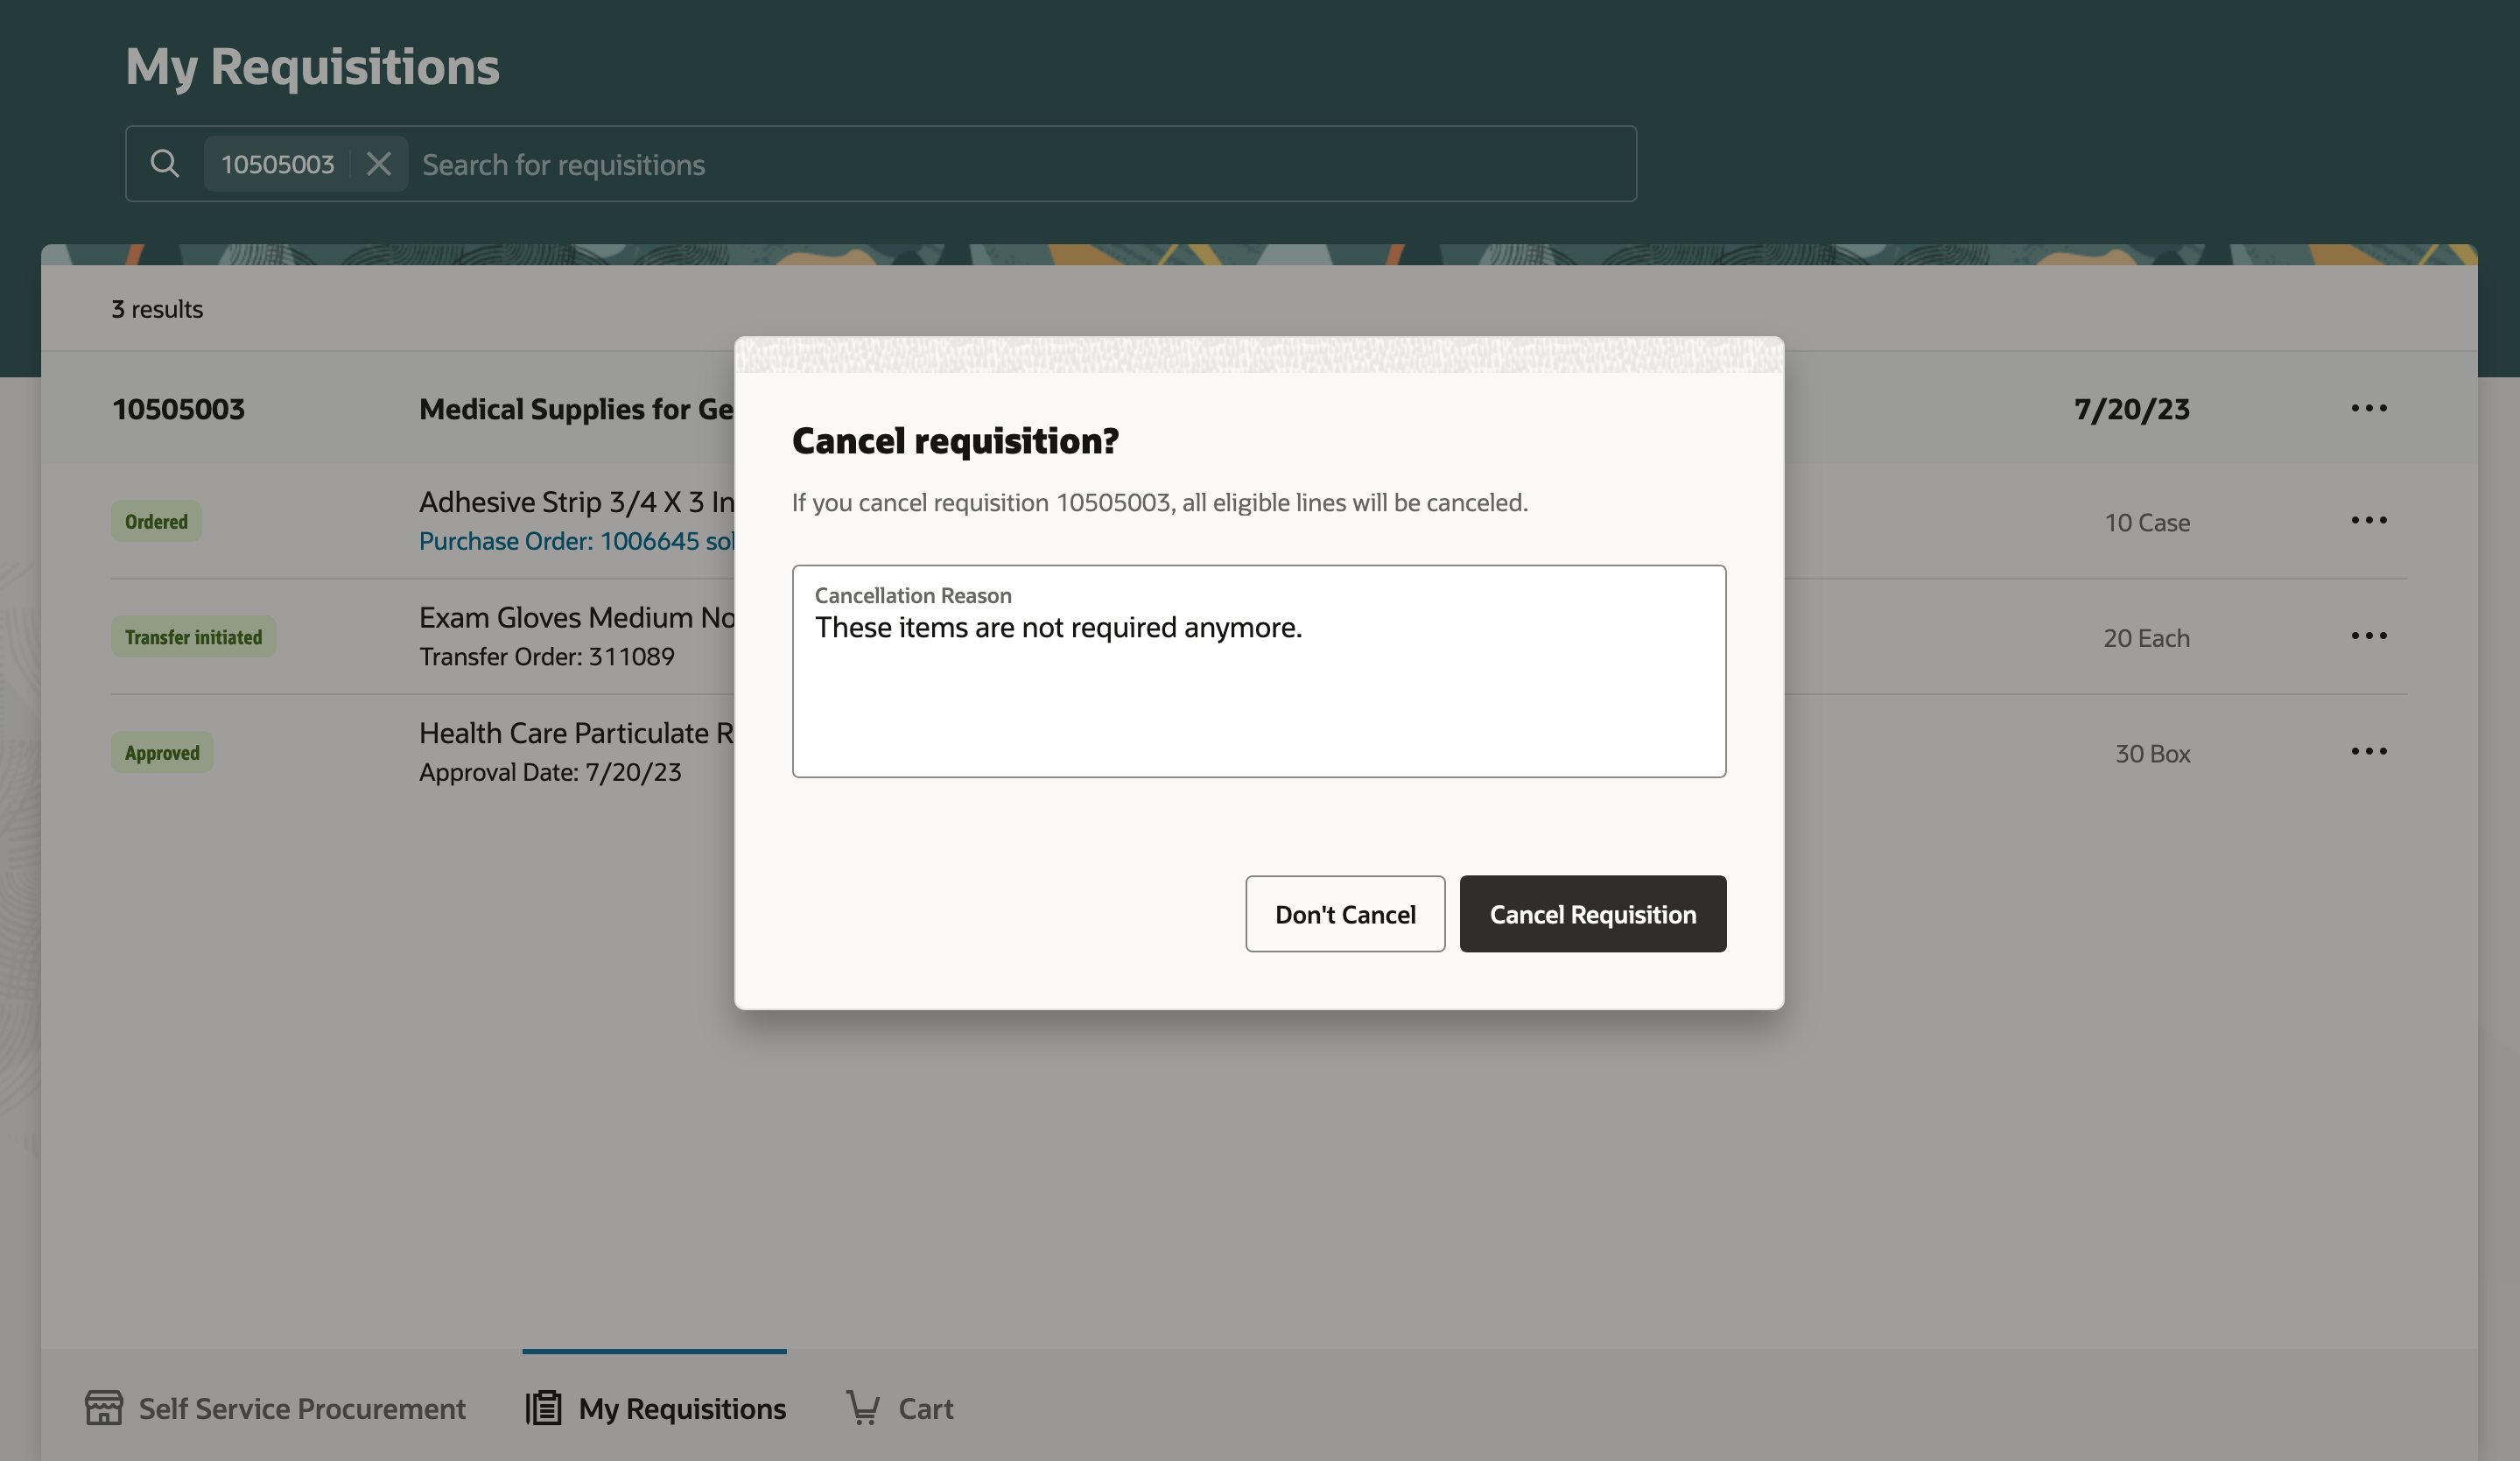
Task: Select the My Requisitions tab
Action: tap(682, 1408)
